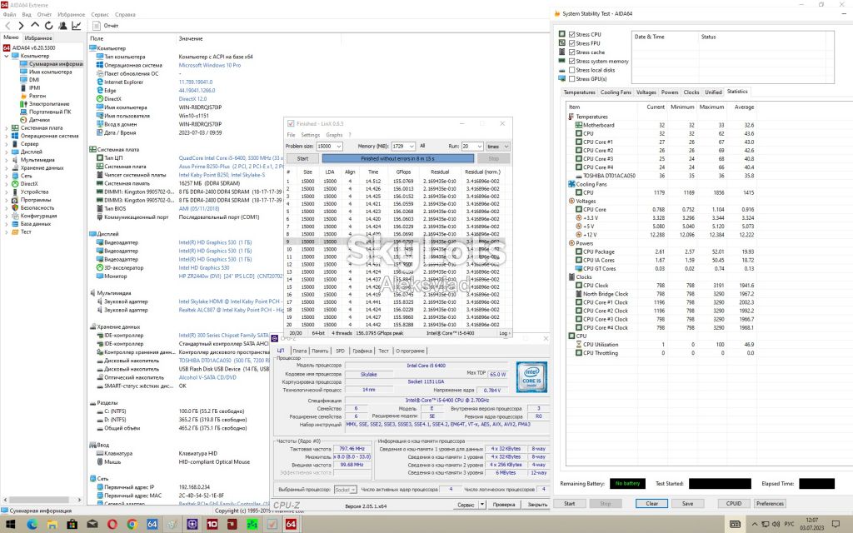Expand the Сервер tree node
Screen dimensions: 853x533
point(7,143)
